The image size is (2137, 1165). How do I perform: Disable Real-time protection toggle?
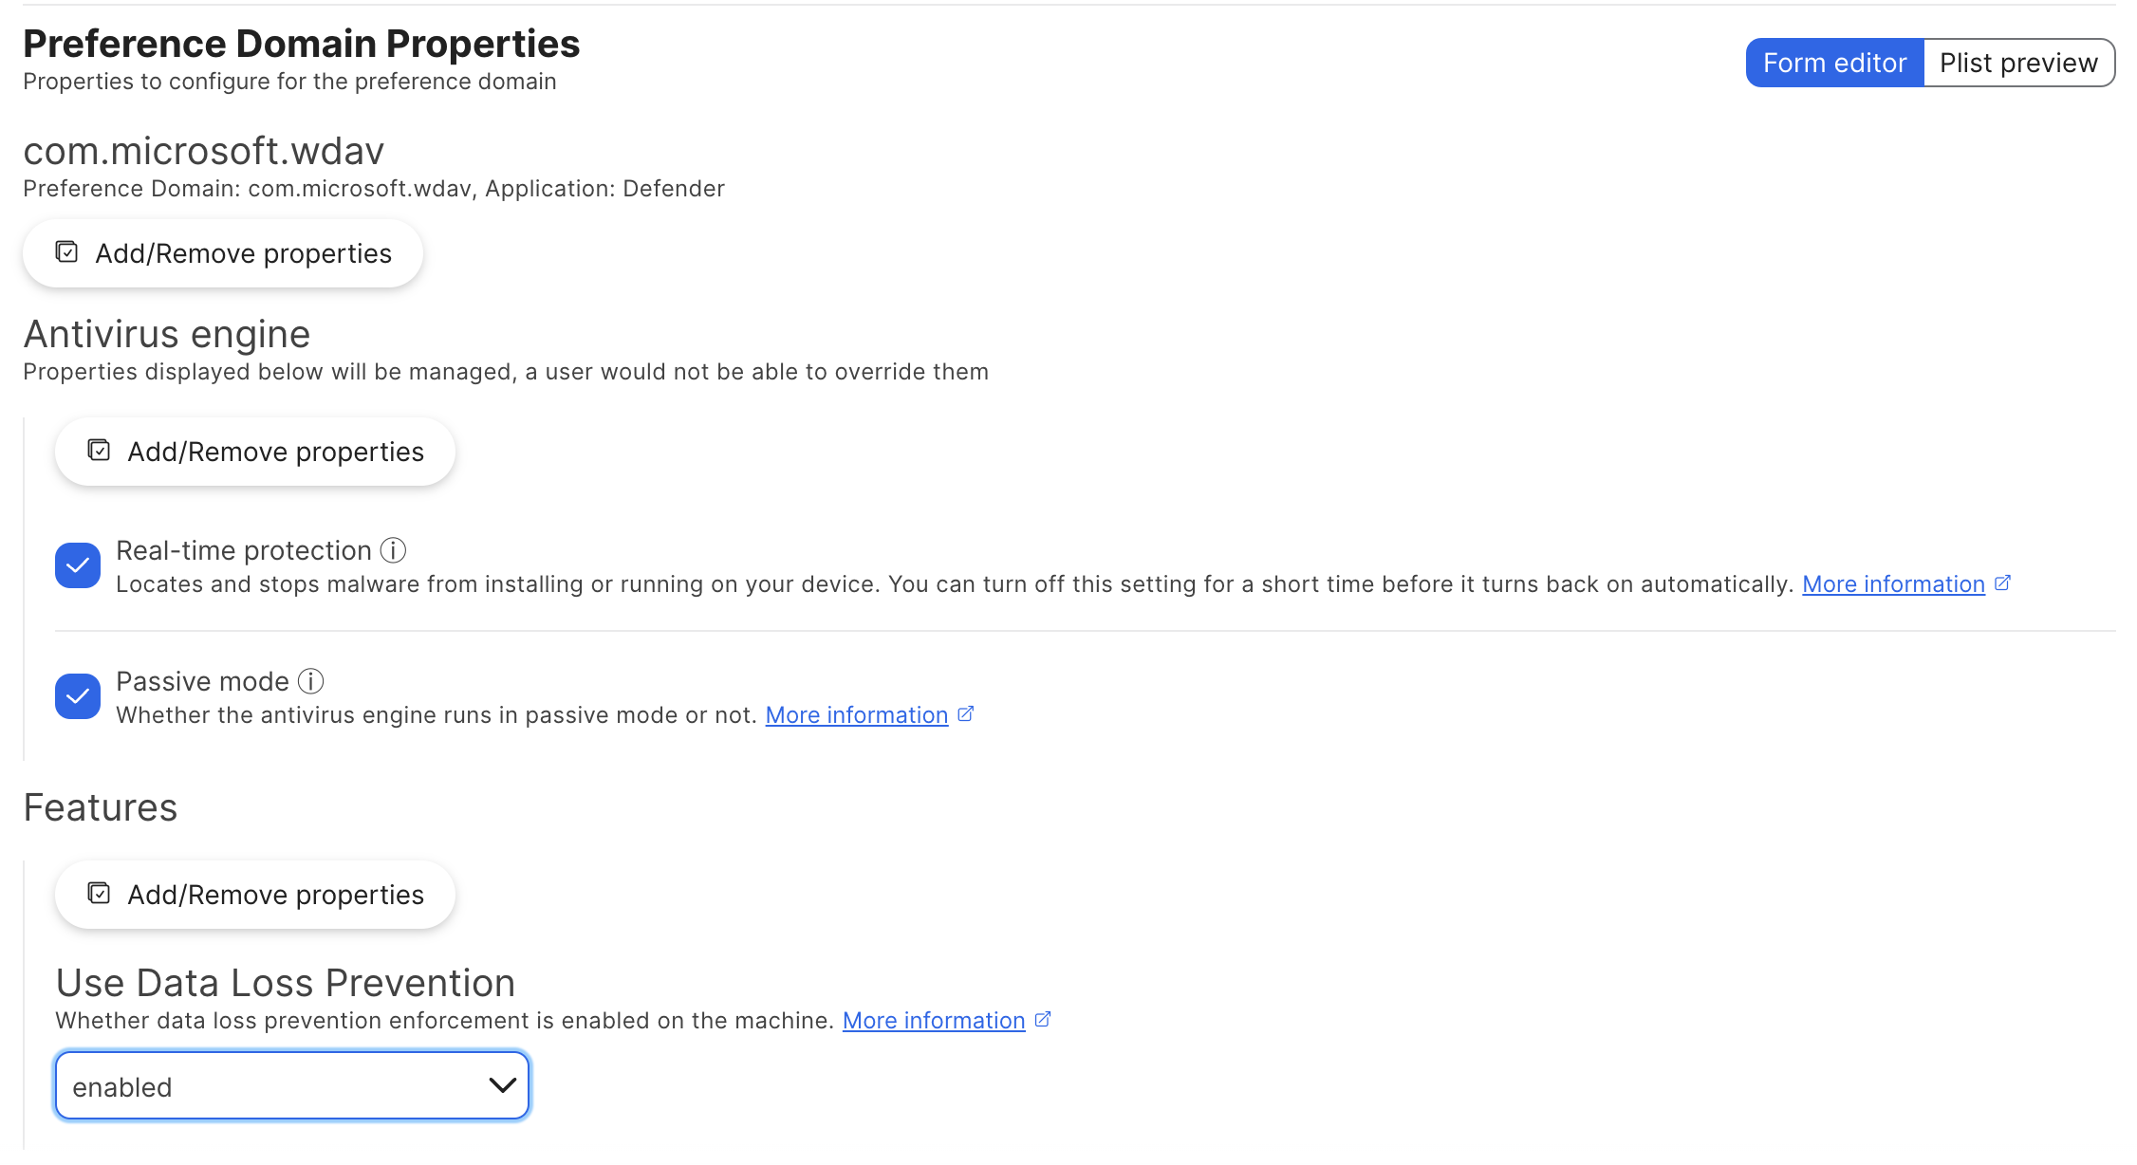[76, 565]
